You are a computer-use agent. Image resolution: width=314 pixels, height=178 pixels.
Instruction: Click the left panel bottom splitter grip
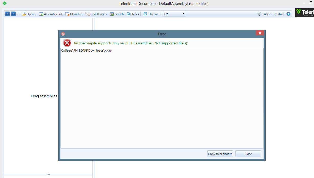click(48, 174)
